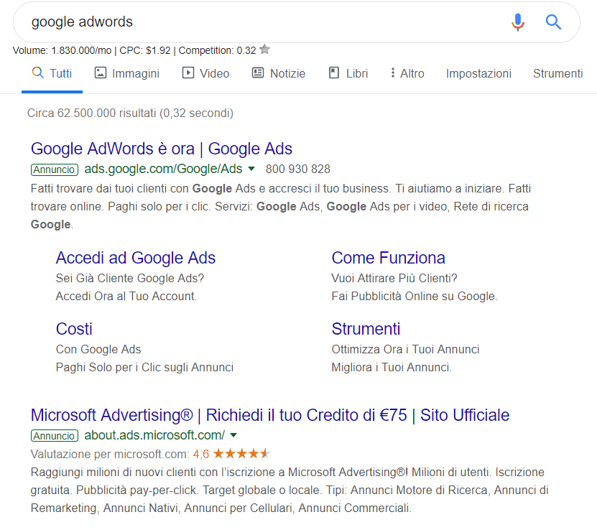Open the Libri tab
This screenshot has width=597, height=530.
tap(348, 73)
